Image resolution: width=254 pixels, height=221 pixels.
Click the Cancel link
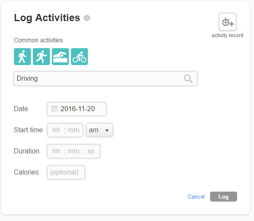coord(196,196)
